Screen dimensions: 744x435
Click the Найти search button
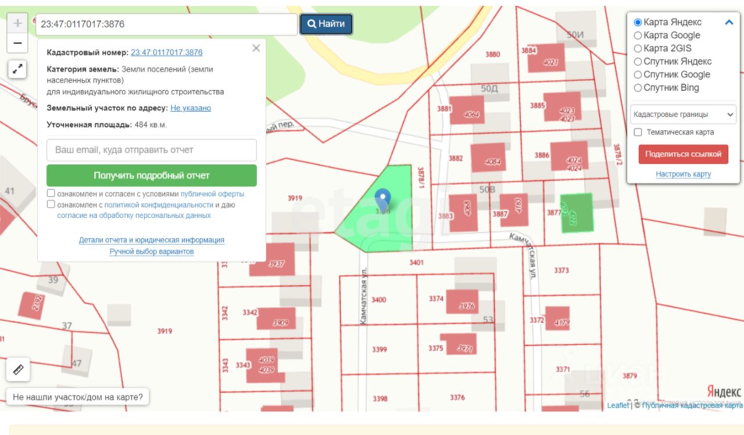[326, 24]
